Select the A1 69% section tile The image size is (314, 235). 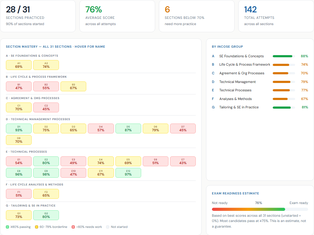[19, 65]
